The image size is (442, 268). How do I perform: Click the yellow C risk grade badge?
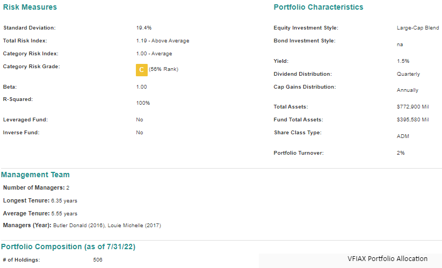pyautogui.click(x=142, y=70)
